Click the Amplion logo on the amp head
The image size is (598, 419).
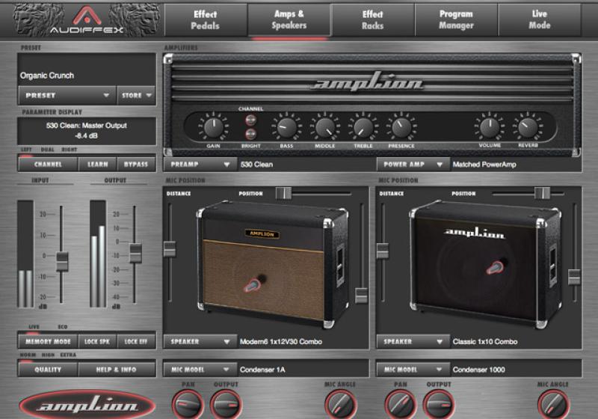[x=368, y=82]
